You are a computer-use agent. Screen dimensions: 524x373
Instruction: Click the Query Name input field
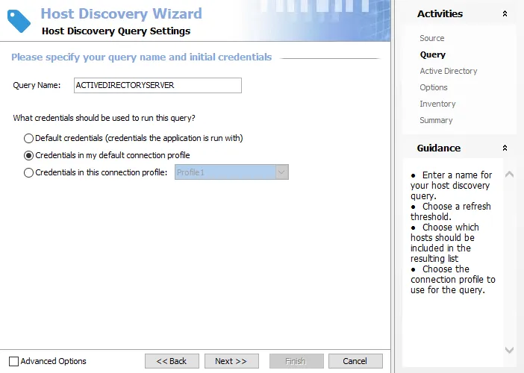pos(157,86)
